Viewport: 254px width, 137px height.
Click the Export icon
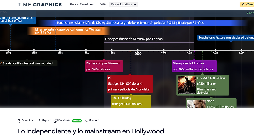39,121
